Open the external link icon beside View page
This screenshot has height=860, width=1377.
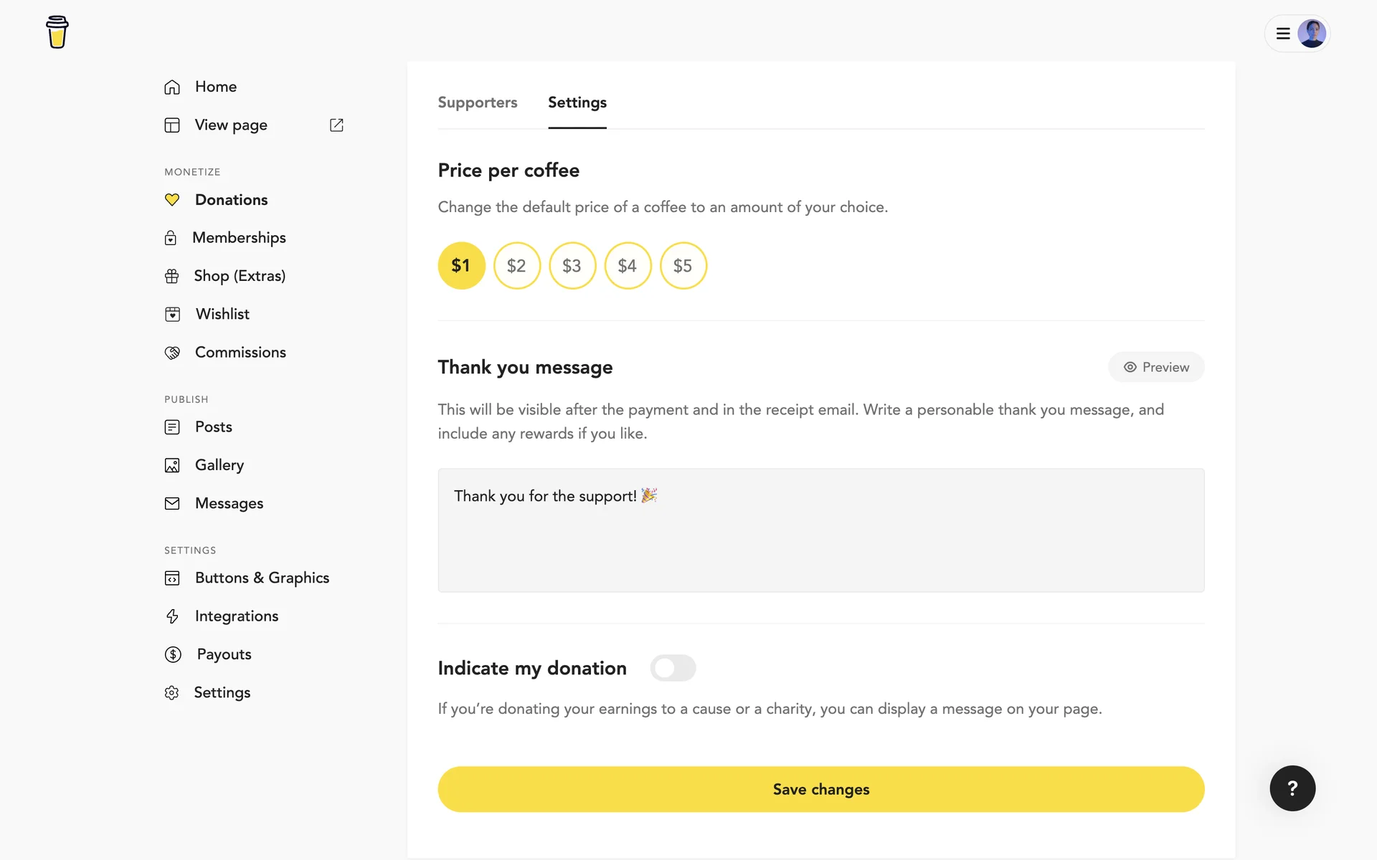(336, 125)
